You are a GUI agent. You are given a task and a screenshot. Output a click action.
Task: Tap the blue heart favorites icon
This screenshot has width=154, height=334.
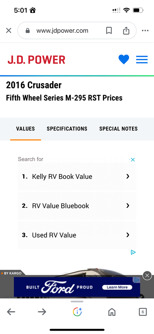click(124, 59)
